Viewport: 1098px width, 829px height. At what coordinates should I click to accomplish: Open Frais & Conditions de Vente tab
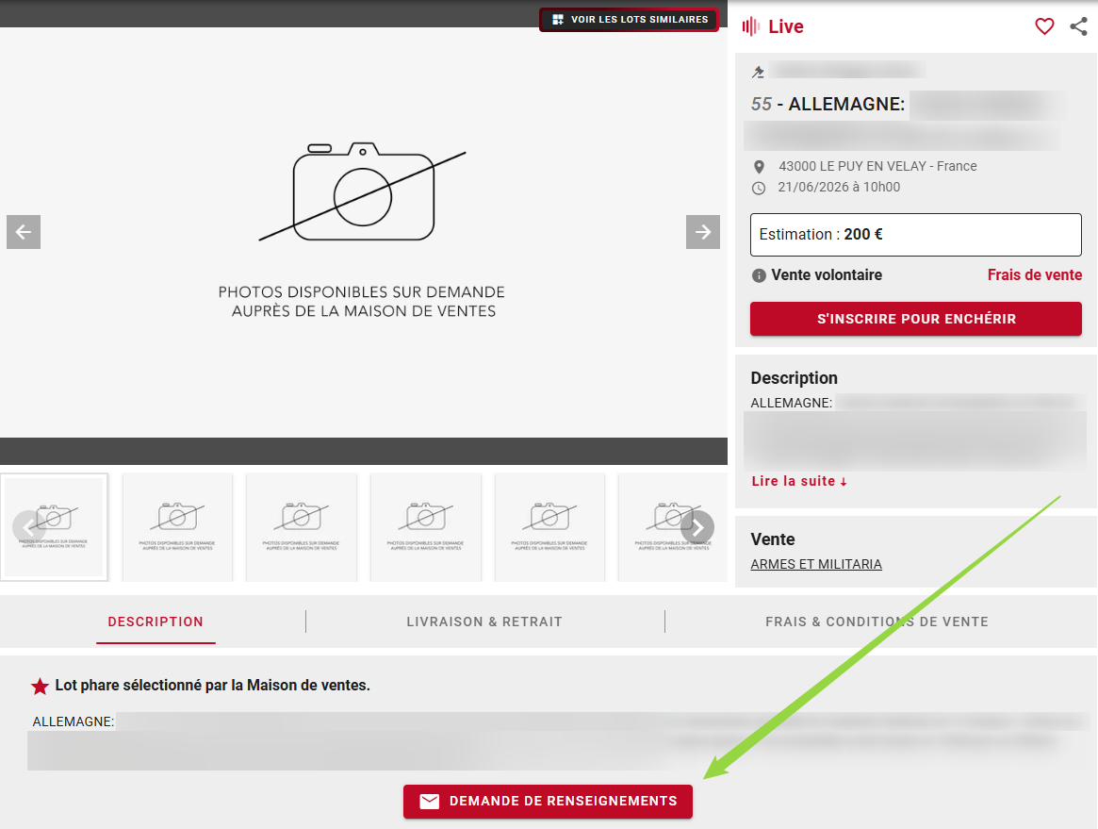(x=877, y=622)
